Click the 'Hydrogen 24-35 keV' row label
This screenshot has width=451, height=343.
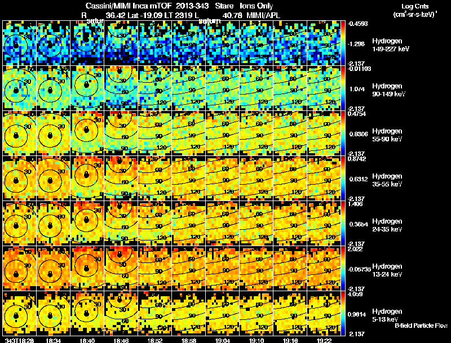click(387, 225)
